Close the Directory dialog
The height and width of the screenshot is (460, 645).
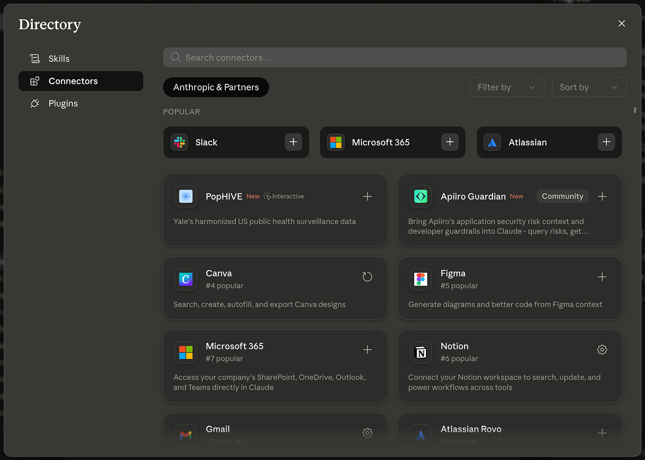click(622, 24)
